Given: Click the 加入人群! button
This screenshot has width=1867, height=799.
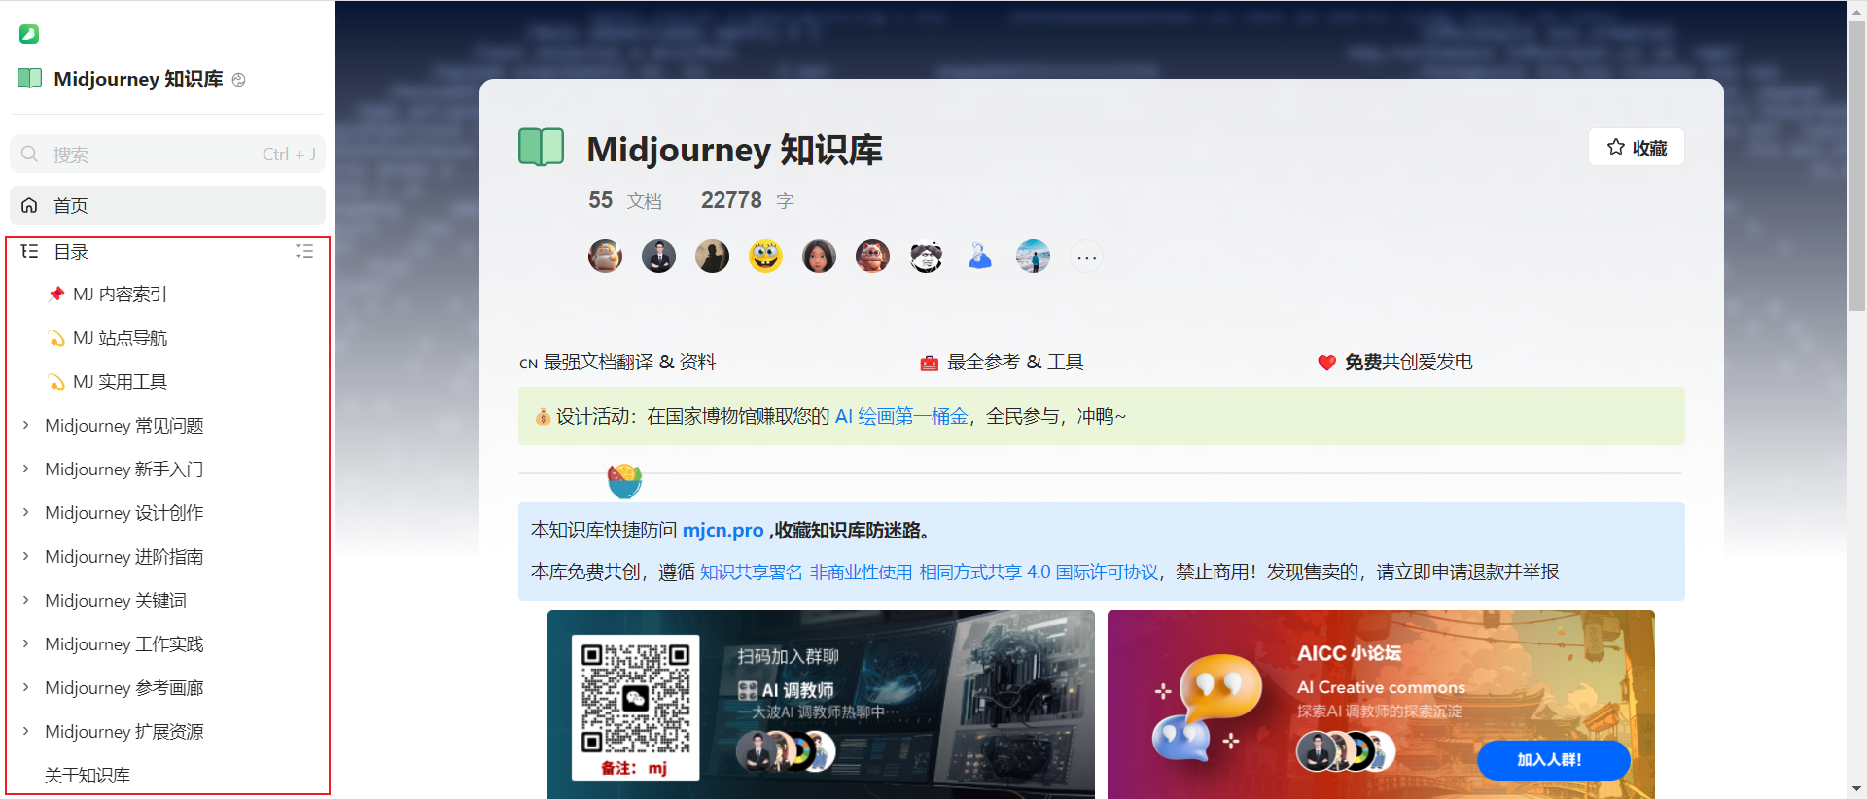Looking at the screenshot, I should 1553,760.
